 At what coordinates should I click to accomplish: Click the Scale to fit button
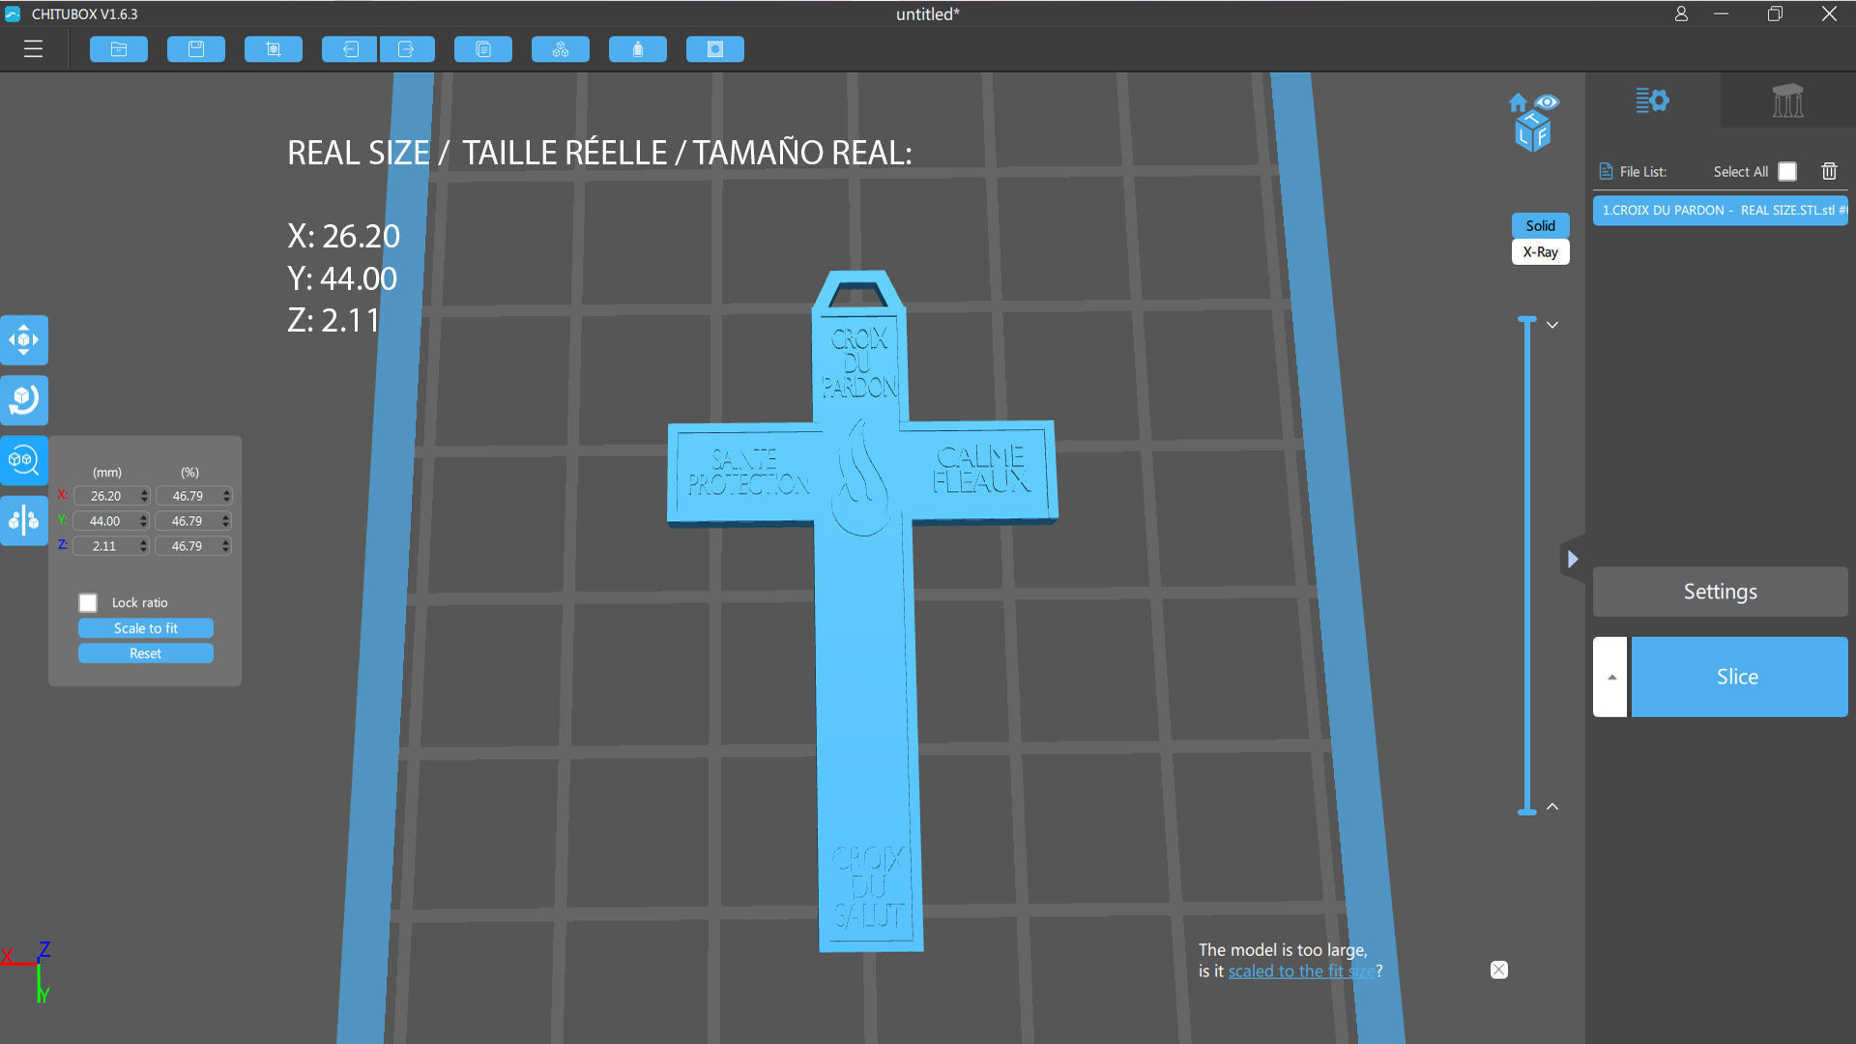click(x=146, y=628)
